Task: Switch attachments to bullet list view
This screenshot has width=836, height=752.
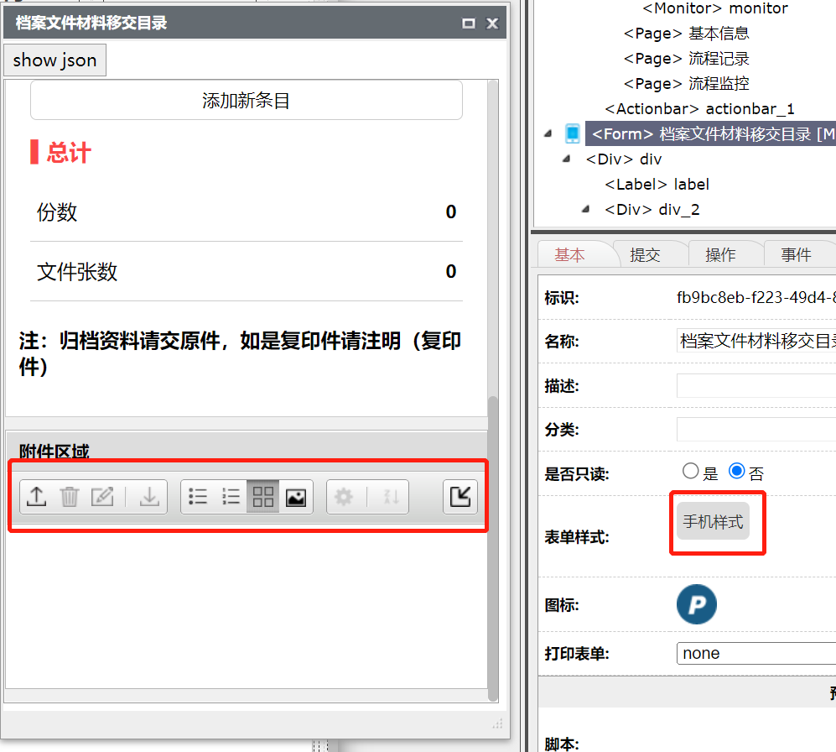Action: click(198, 497)
